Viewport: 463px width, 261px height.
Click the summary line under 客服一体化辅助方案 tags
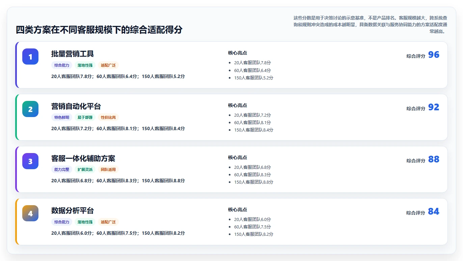118,181
